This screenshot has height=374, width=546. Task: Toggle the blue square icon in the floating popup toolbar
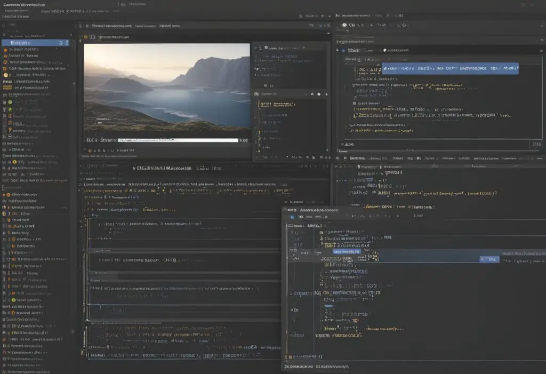pyautogui.click(x=292, y=217)
